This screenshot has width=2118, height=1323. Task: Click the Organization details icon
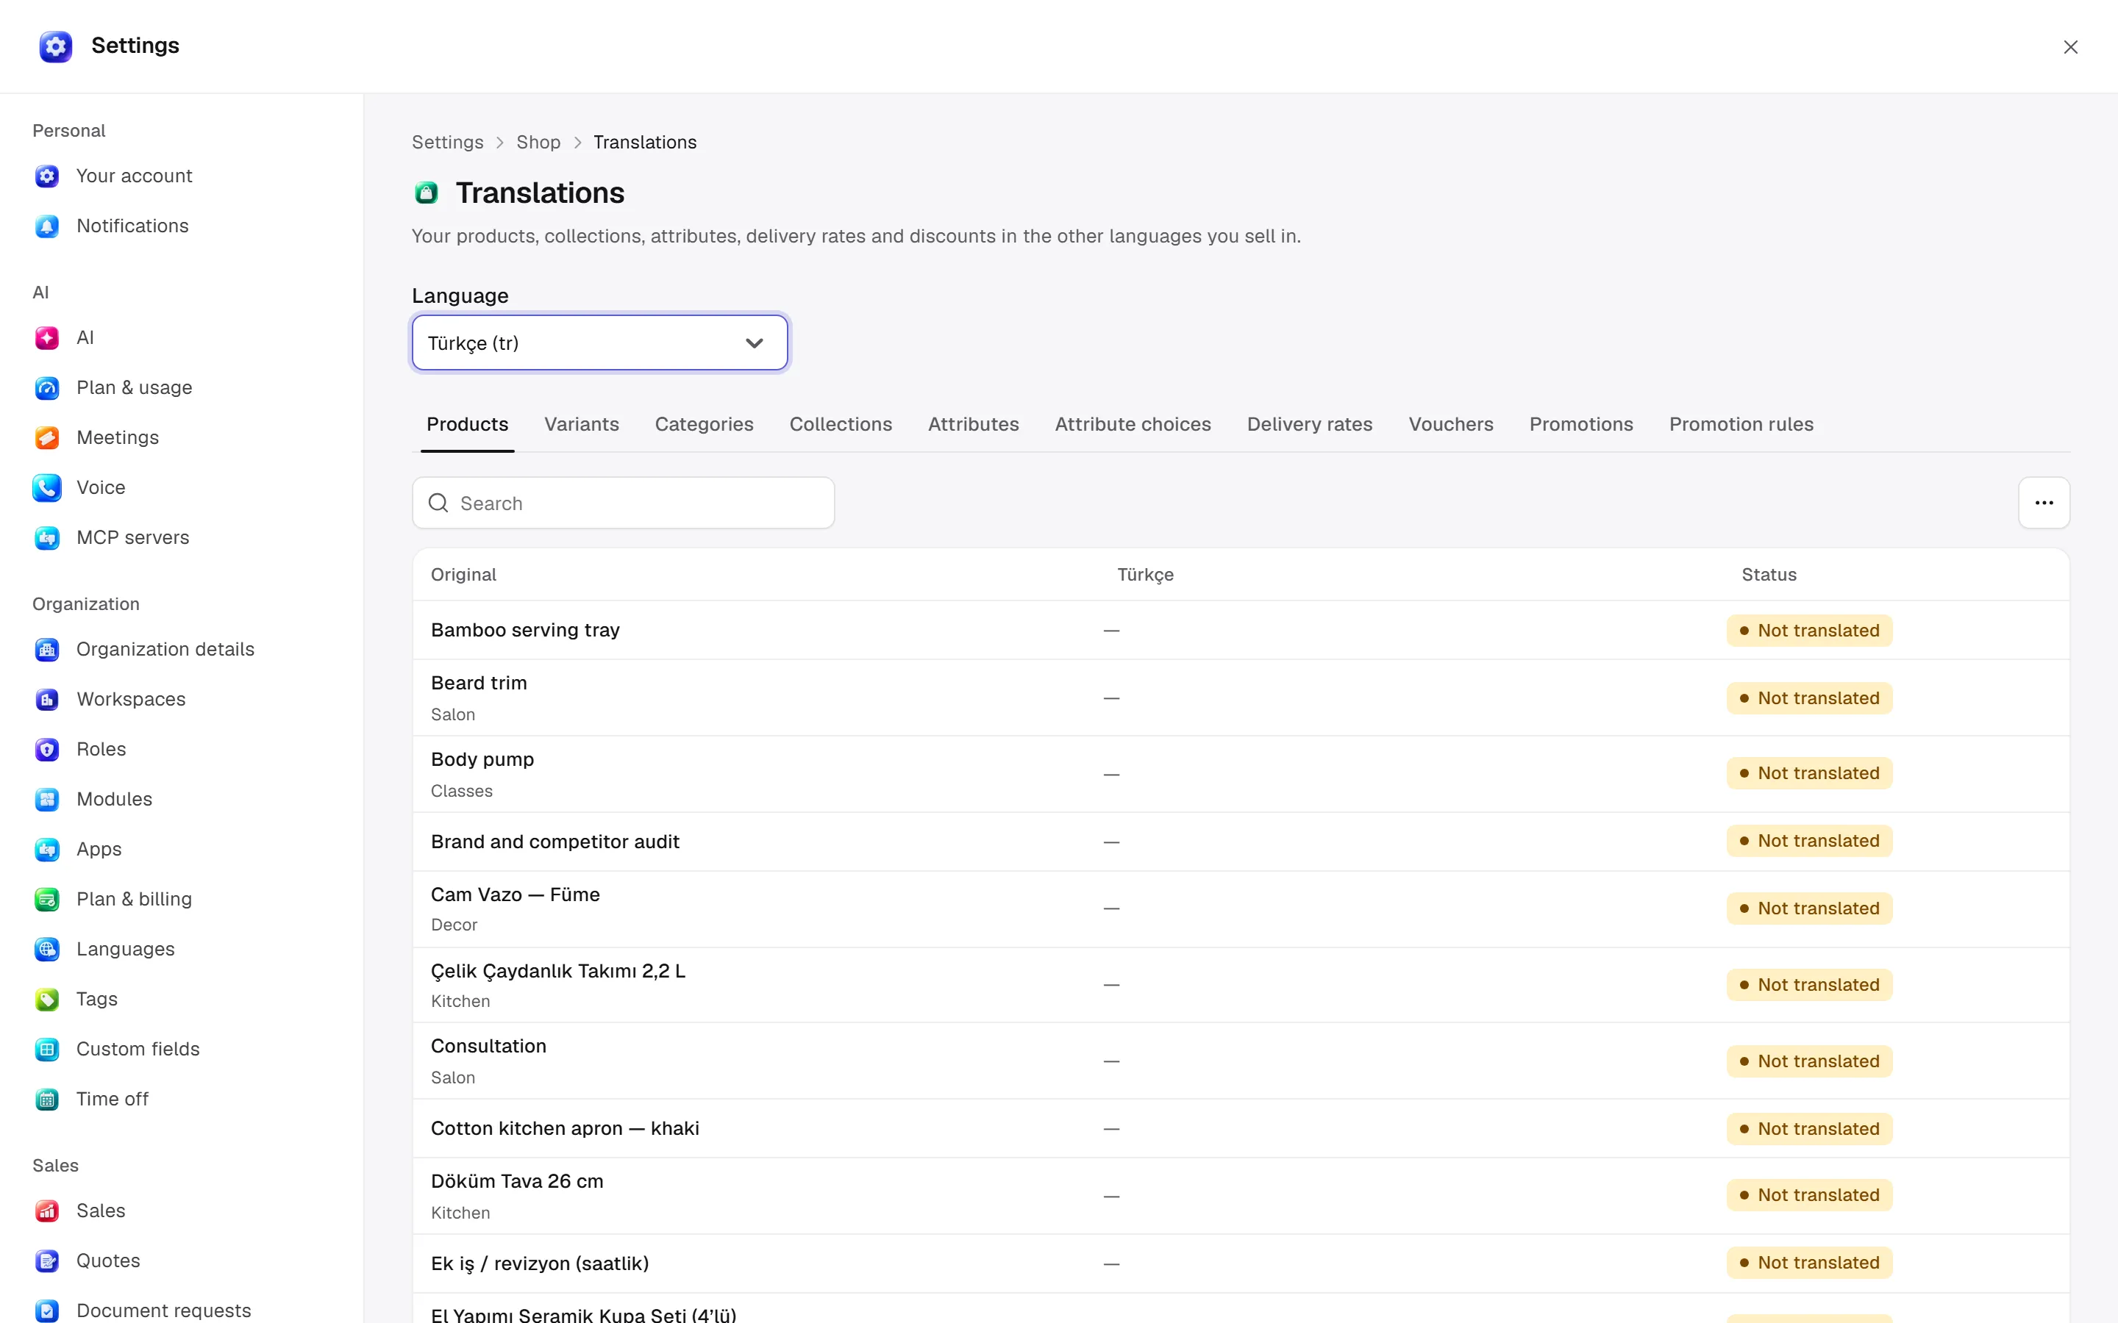tap(46, 649)
